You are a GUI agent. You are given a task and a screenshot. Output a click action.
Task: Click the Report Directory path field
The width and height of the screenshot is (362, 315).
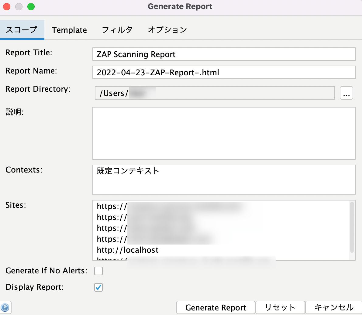pyautogui.click(x=215, y=93)
